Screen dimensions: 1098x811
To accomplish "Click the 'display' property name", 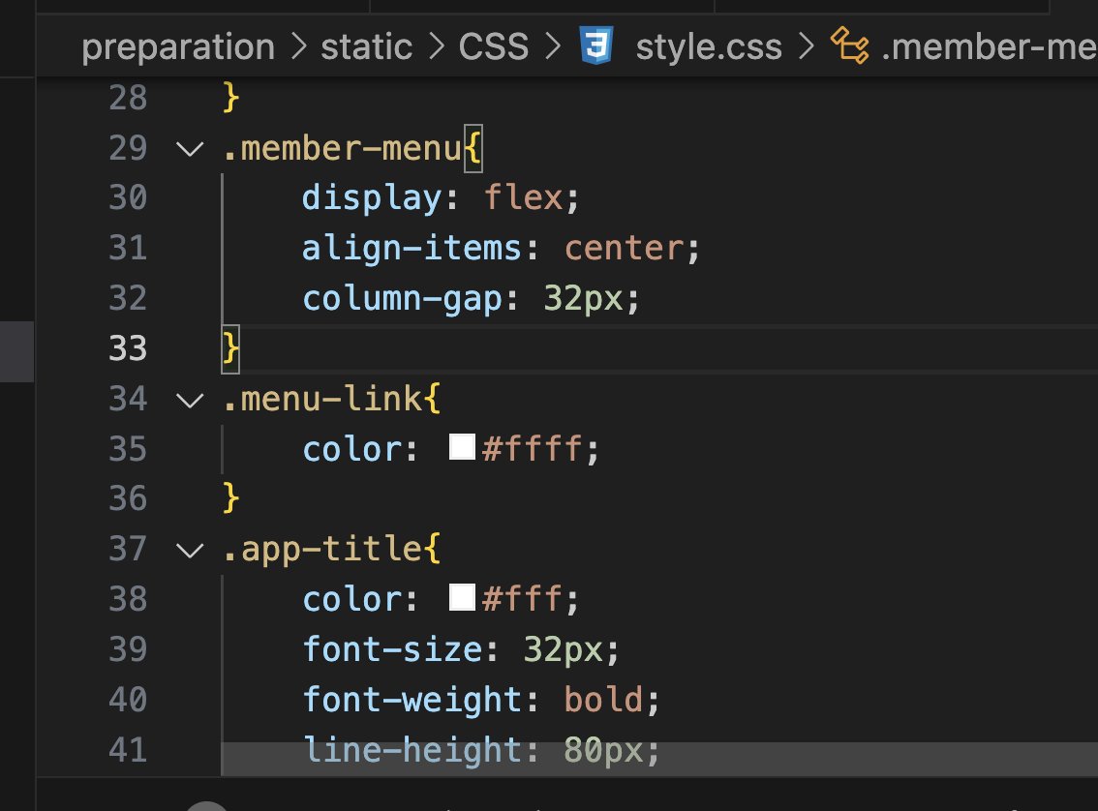I will tap(372, 198).
